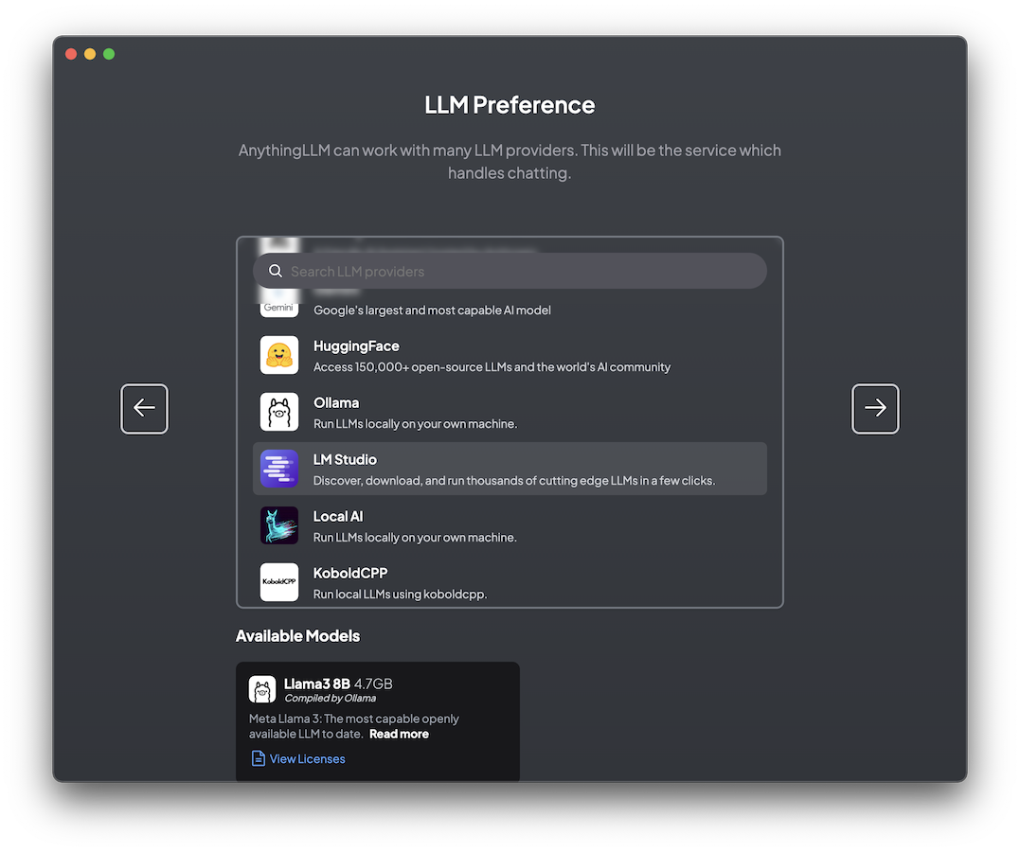Click the Gemini logo icon

[x=279, y=305]
